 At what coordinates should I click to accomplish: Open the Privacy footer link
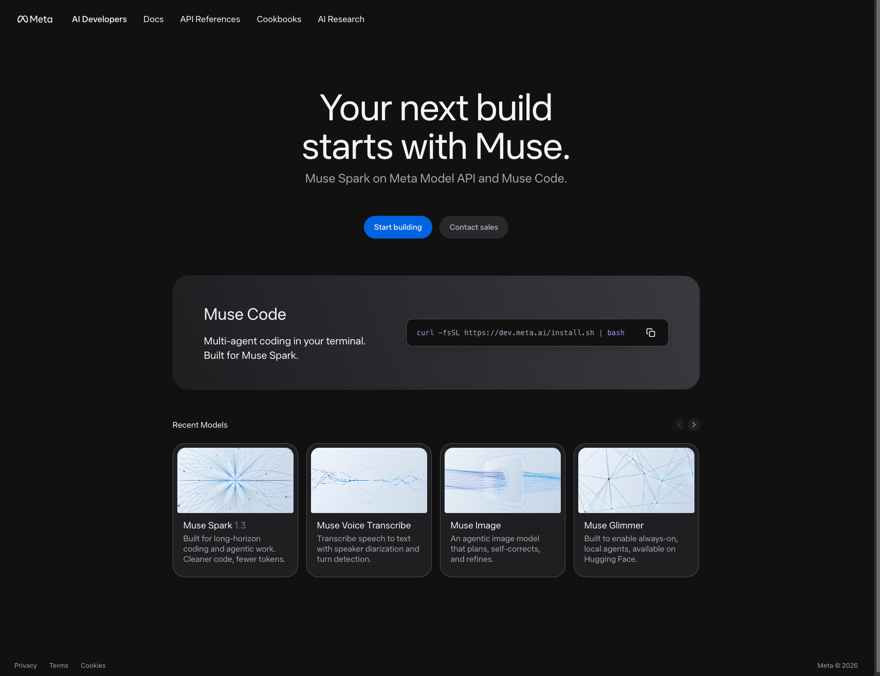click(26, 665)
